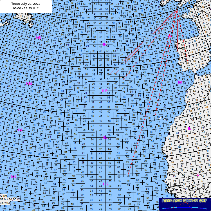
Task: Select the magenta GN field label
Action: [x=39, y=37]
